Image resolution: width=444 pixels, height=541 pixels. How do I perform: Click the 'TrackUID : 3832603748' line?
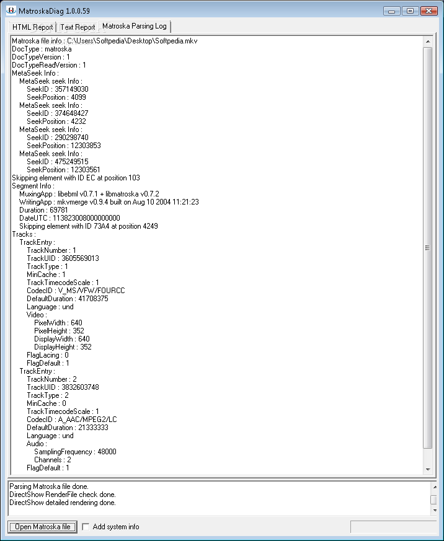point(63,387)
